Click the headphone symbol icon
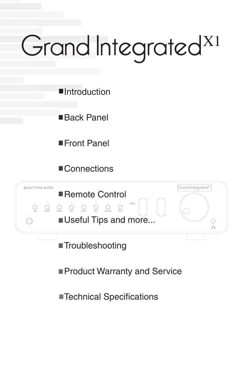The width and height of the screenshot is (248, 383). pyautogui.click(x=213, y=228)
